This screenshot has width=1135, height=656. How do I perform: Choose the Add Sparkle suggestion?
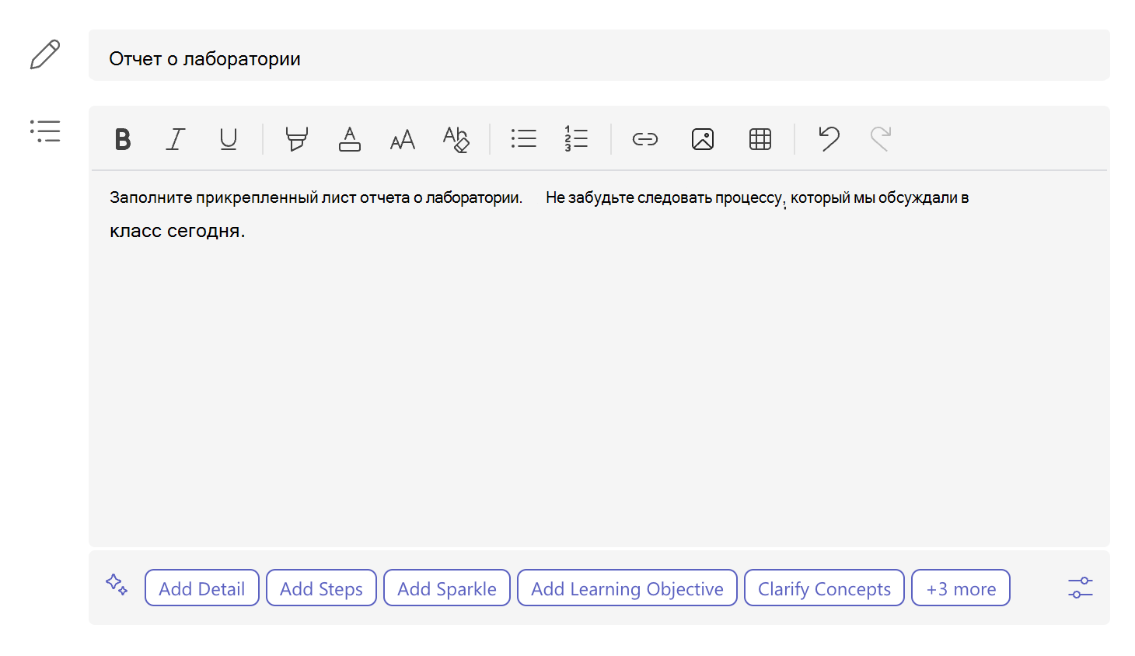[x=447, y=588]
